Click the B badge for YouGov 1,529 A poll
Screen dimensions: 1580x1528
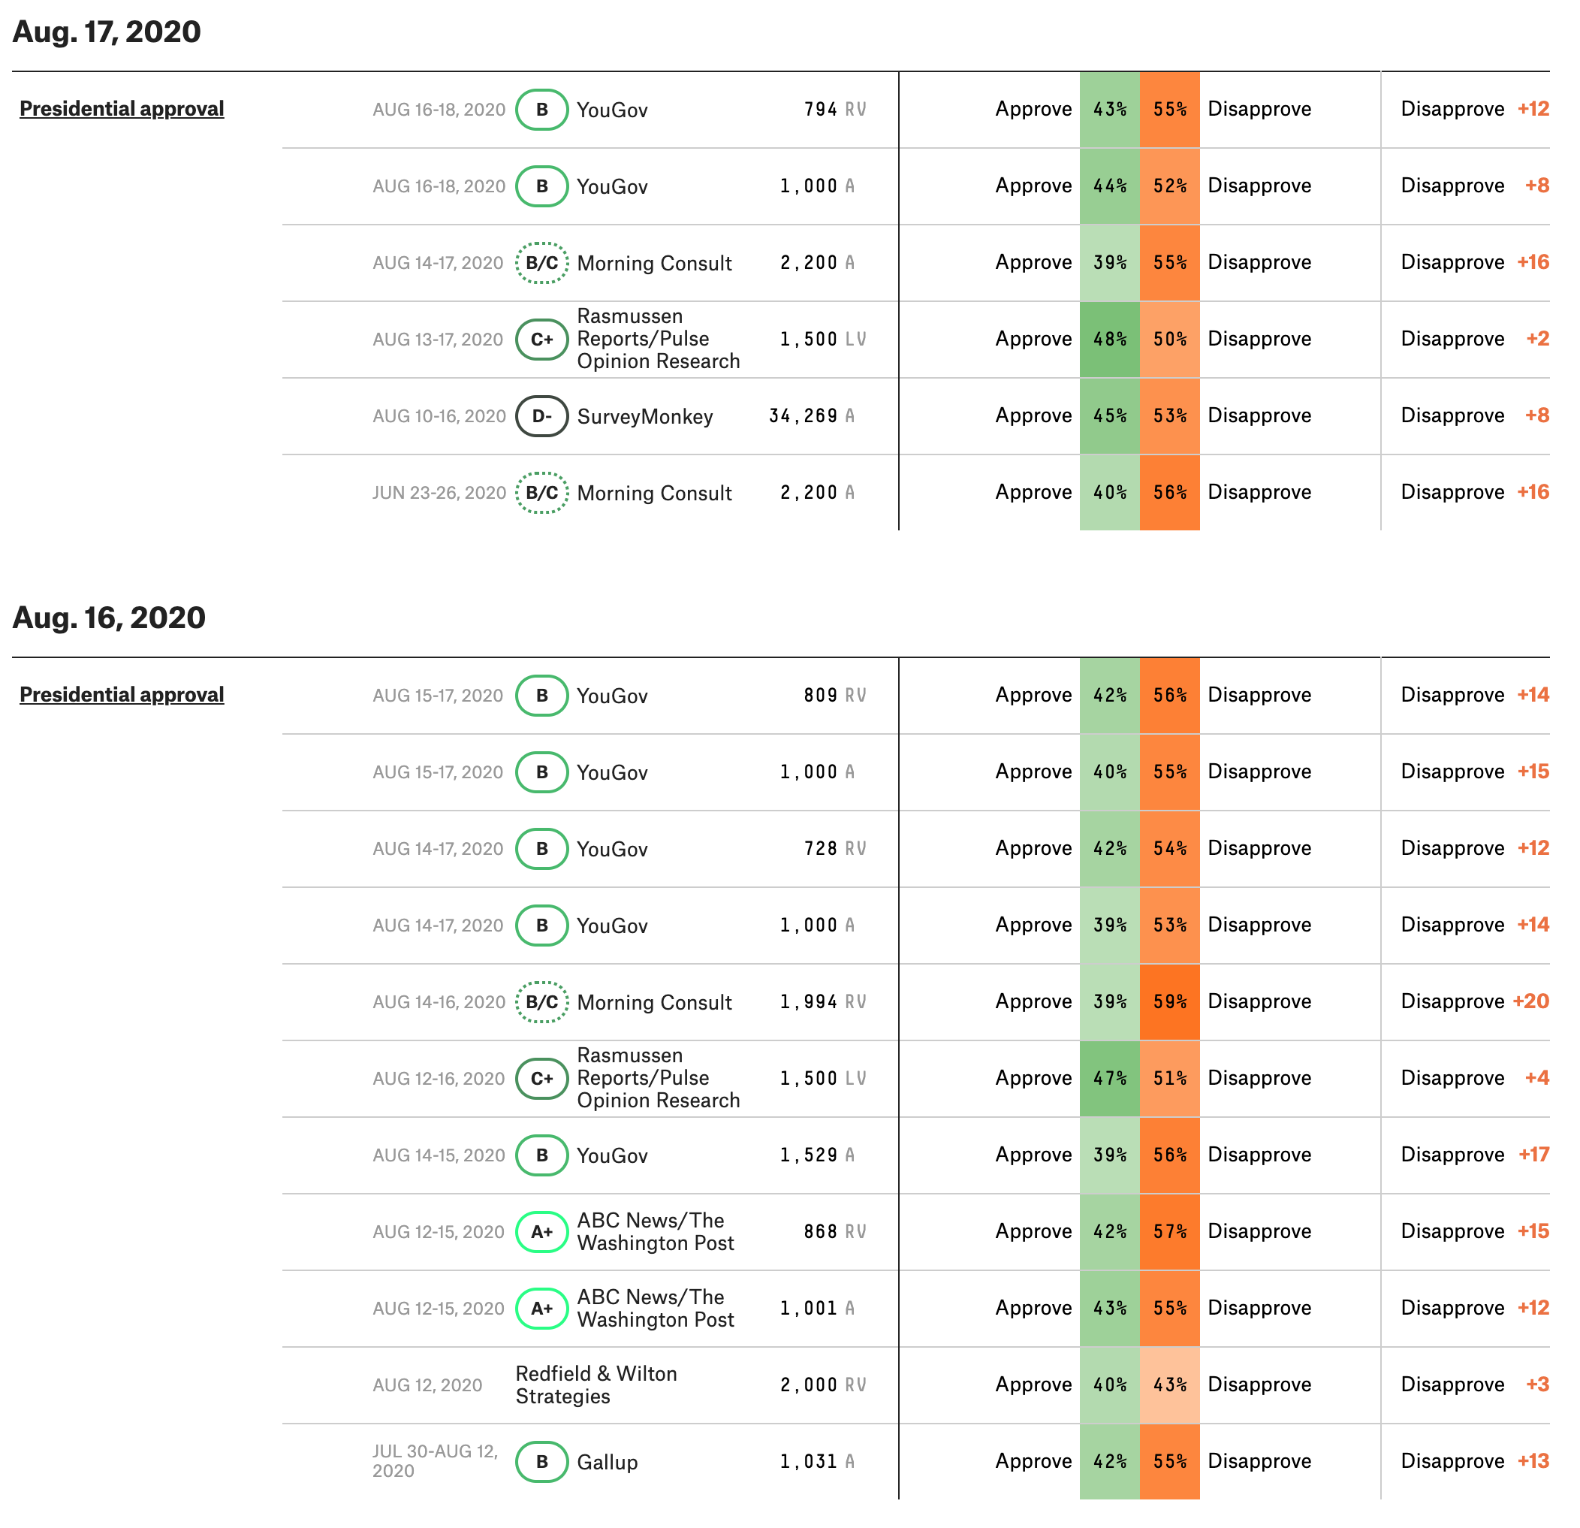pyautogui.click(x=541, y=1155)
